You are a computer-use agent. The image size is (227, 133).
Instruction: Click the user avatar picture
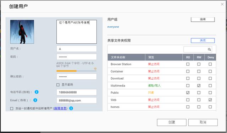coord(22,32)
